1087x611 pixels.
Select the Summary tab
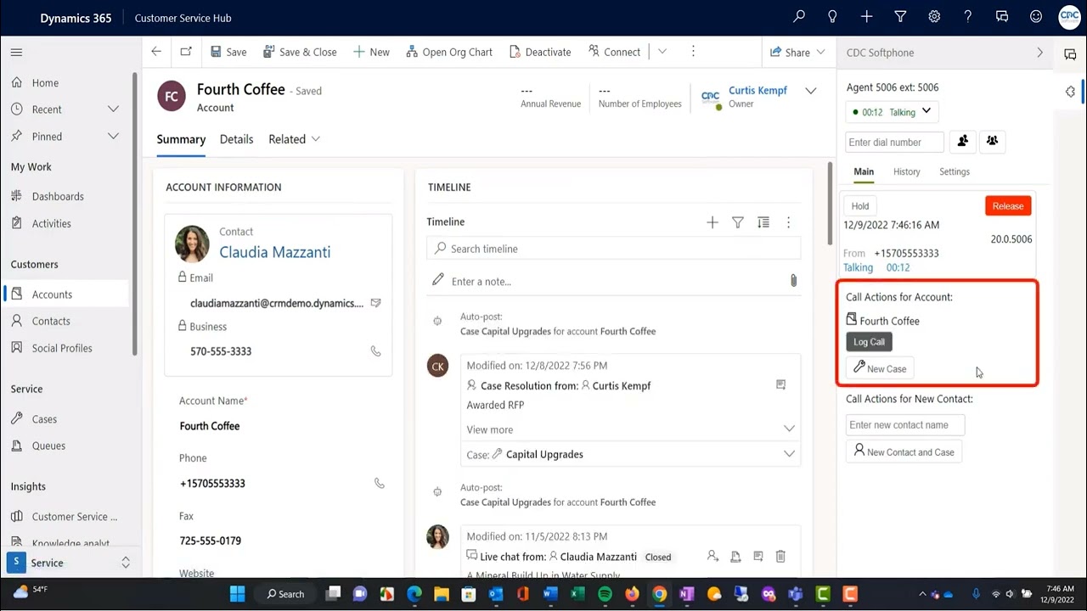[181, 139]
